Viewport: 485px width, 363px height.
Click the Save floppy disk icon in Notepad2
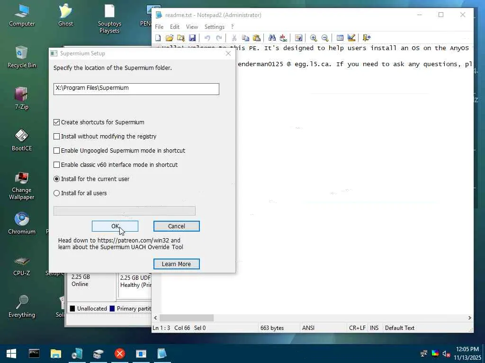point(192,38)
